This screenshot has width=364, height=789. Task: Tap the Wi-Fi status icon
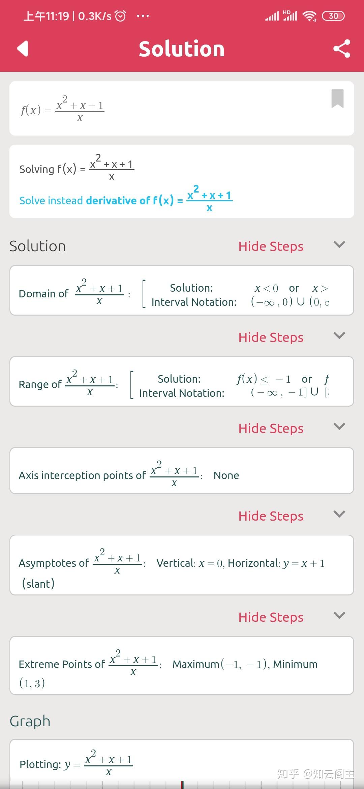coord(309,16)
